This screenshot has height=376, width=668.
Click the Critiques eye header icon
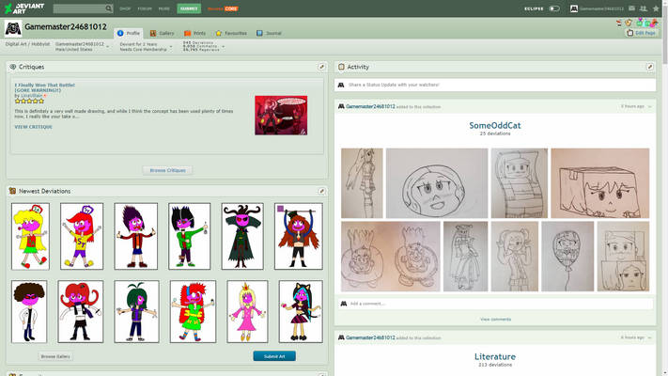(13, 67)
